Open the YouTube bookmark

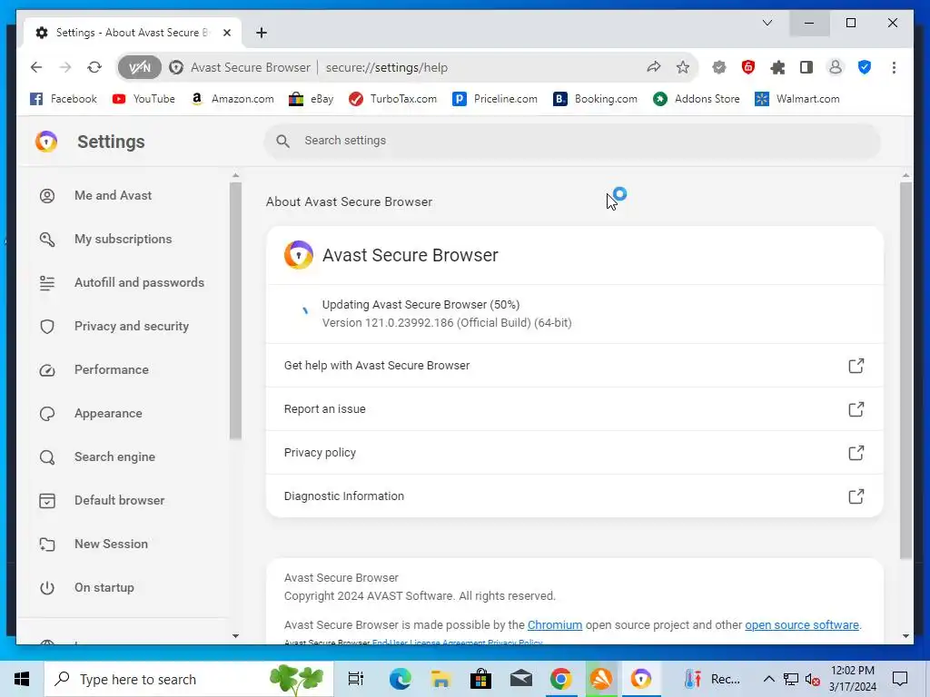[x=143, y=99]
